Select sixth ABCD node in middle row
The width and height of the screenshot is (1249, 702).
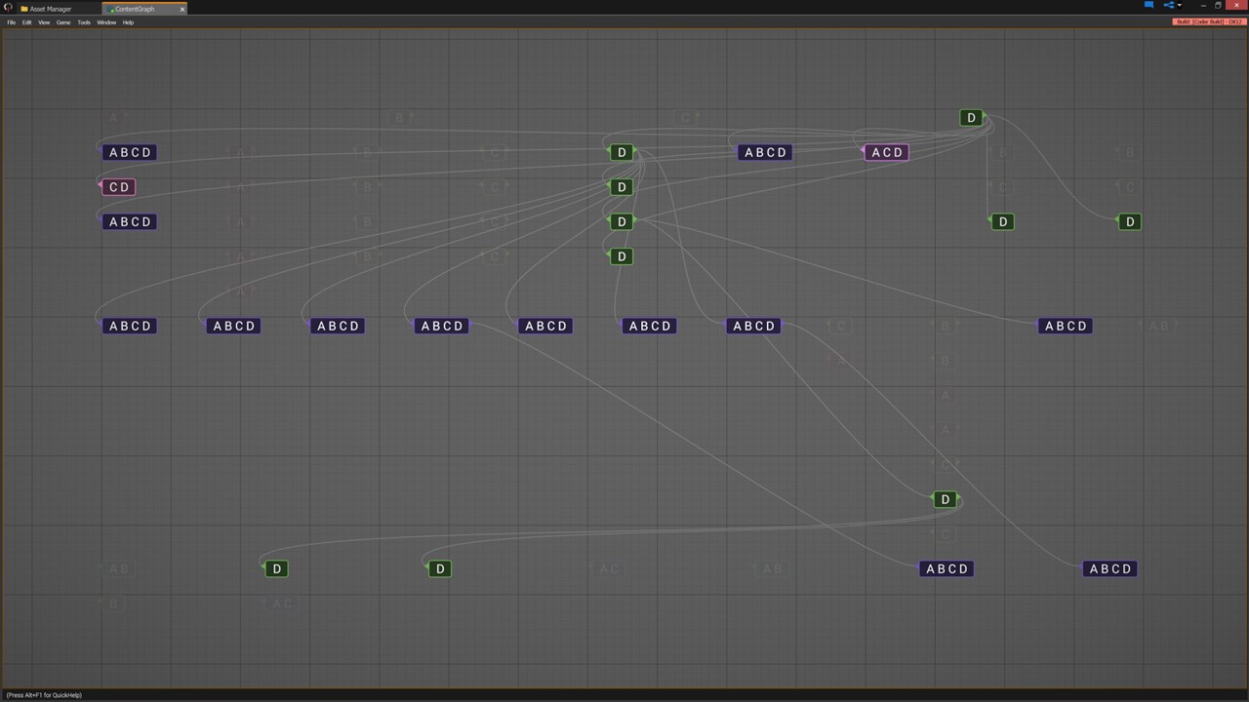coord(650,326)
